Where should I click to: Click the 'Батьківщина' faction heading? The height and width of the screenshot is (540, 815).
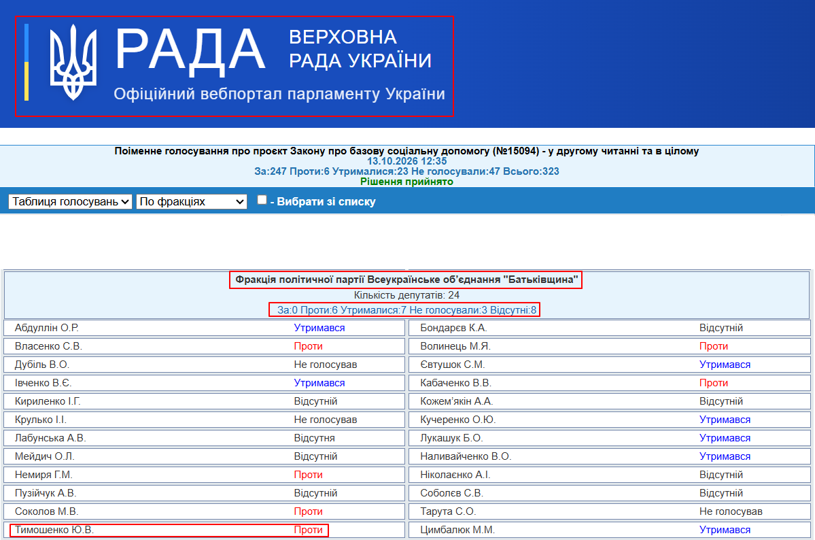point(406,280)
